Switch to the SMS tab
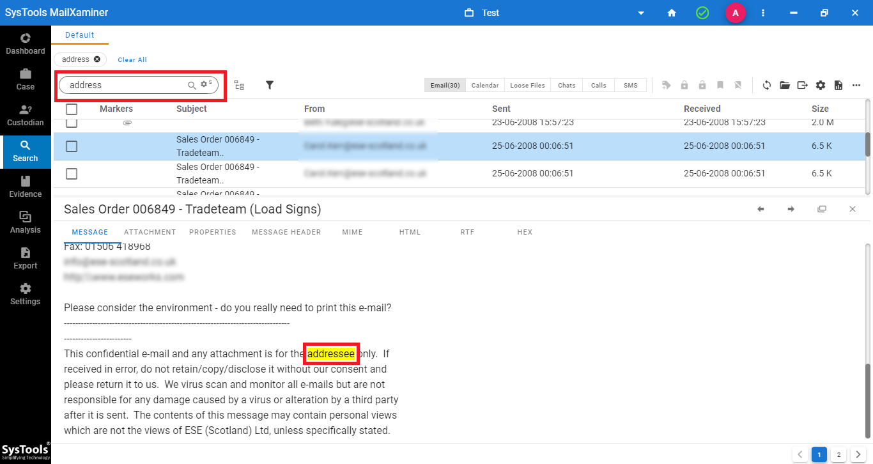Screen dimensions: 873x464 point(631,85)
